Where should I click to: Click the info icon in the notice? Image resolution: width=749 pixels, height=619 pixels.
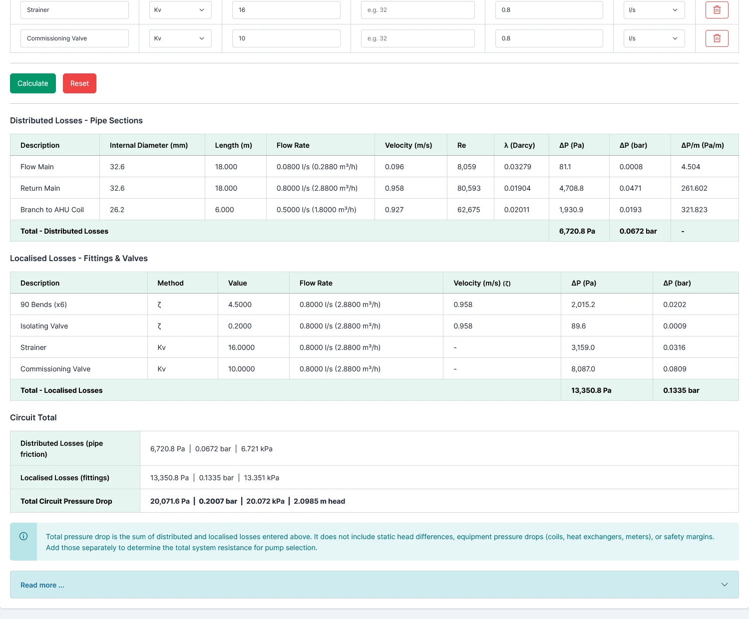(x=23, y=536)
